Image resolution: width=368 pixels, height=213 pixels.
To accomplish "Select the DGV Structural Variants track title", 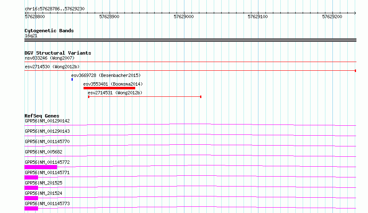I will click(58, 53).
